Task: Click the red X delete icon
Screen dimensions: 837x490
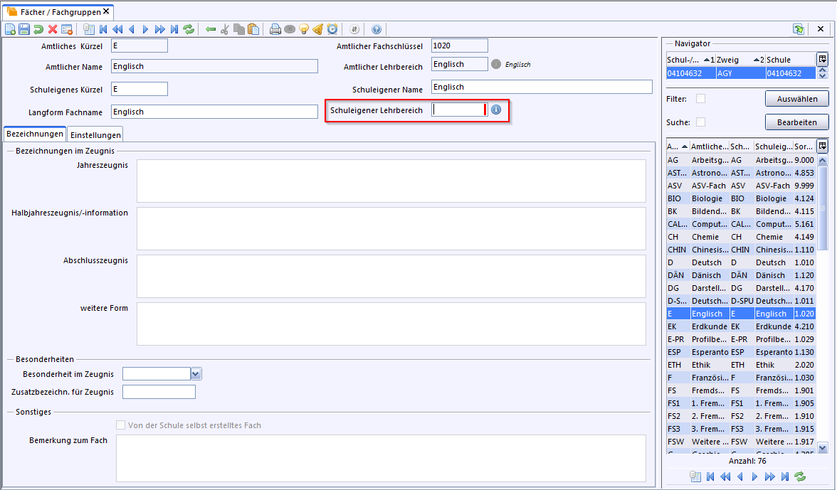Action: [x=53, y=29]
